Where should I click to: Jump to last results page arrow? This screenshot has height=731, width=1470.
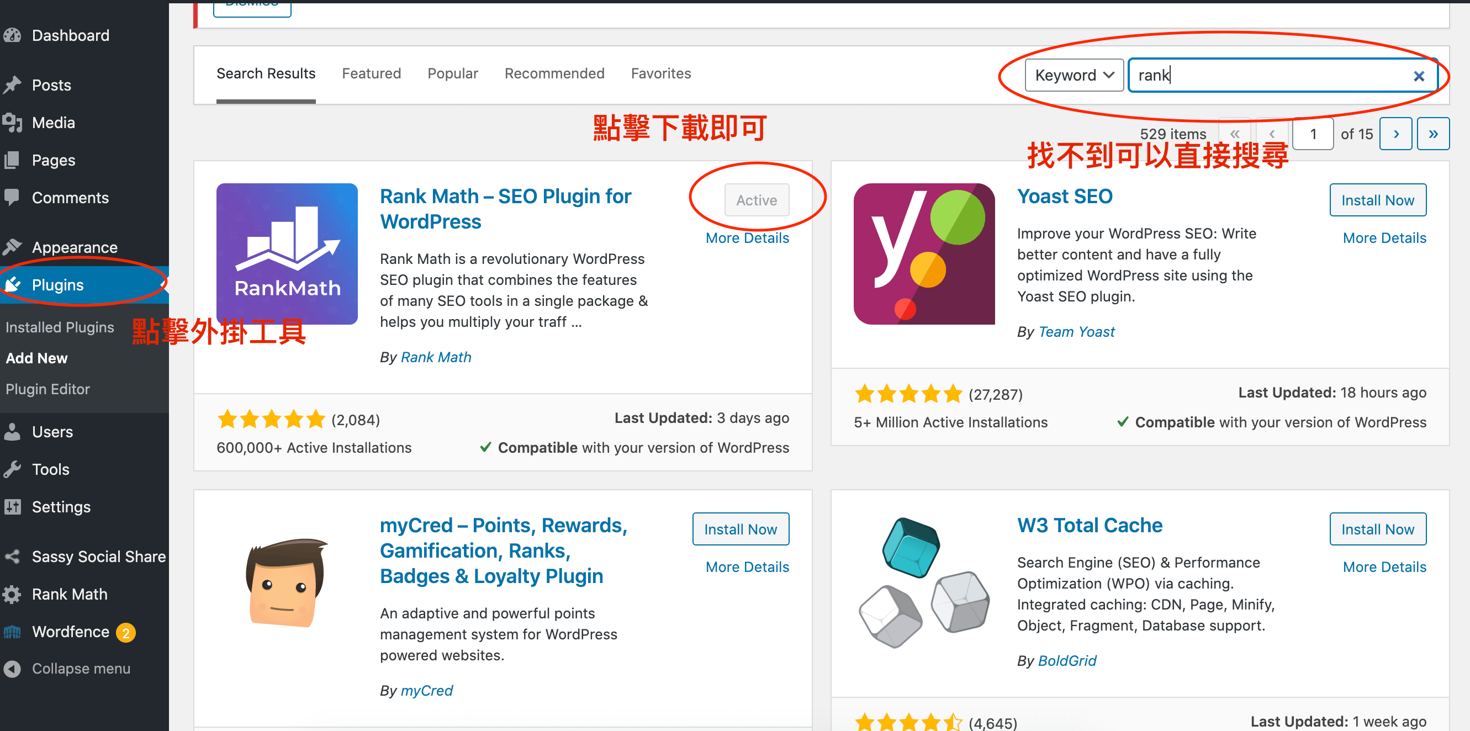coord(1432,134)
